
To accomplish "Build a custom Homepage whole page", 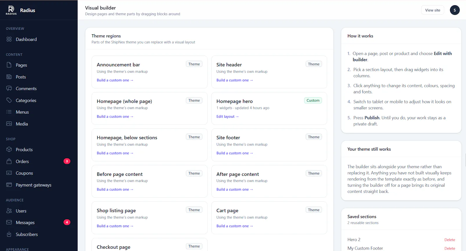I will pyautogui.click(x=115, y=117).
